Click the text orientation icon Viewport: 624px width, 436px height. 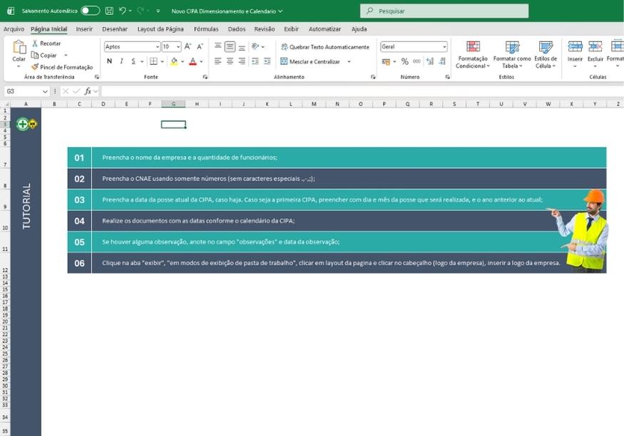click(x=255, y=46)
